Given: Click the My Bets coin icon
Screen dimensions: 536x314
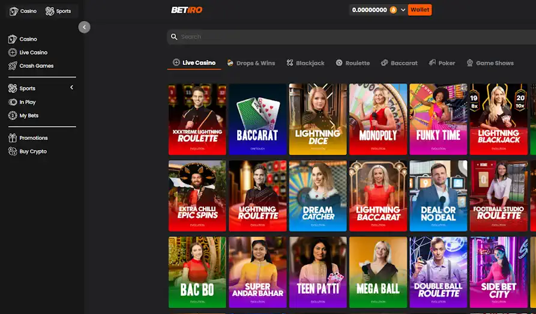Looking at the screenshot, I should point(13,115).
